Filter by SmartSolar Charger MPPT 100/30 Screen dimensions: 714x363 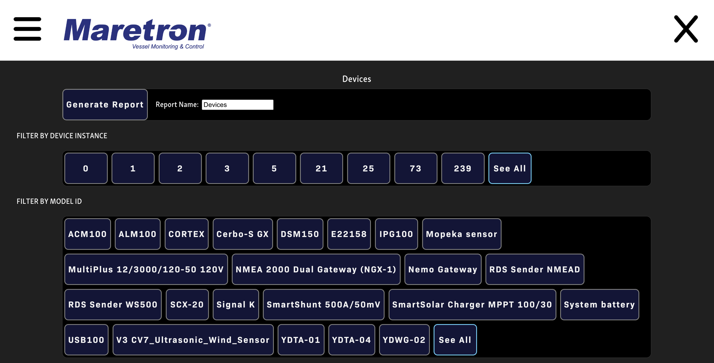pos(473,305)
